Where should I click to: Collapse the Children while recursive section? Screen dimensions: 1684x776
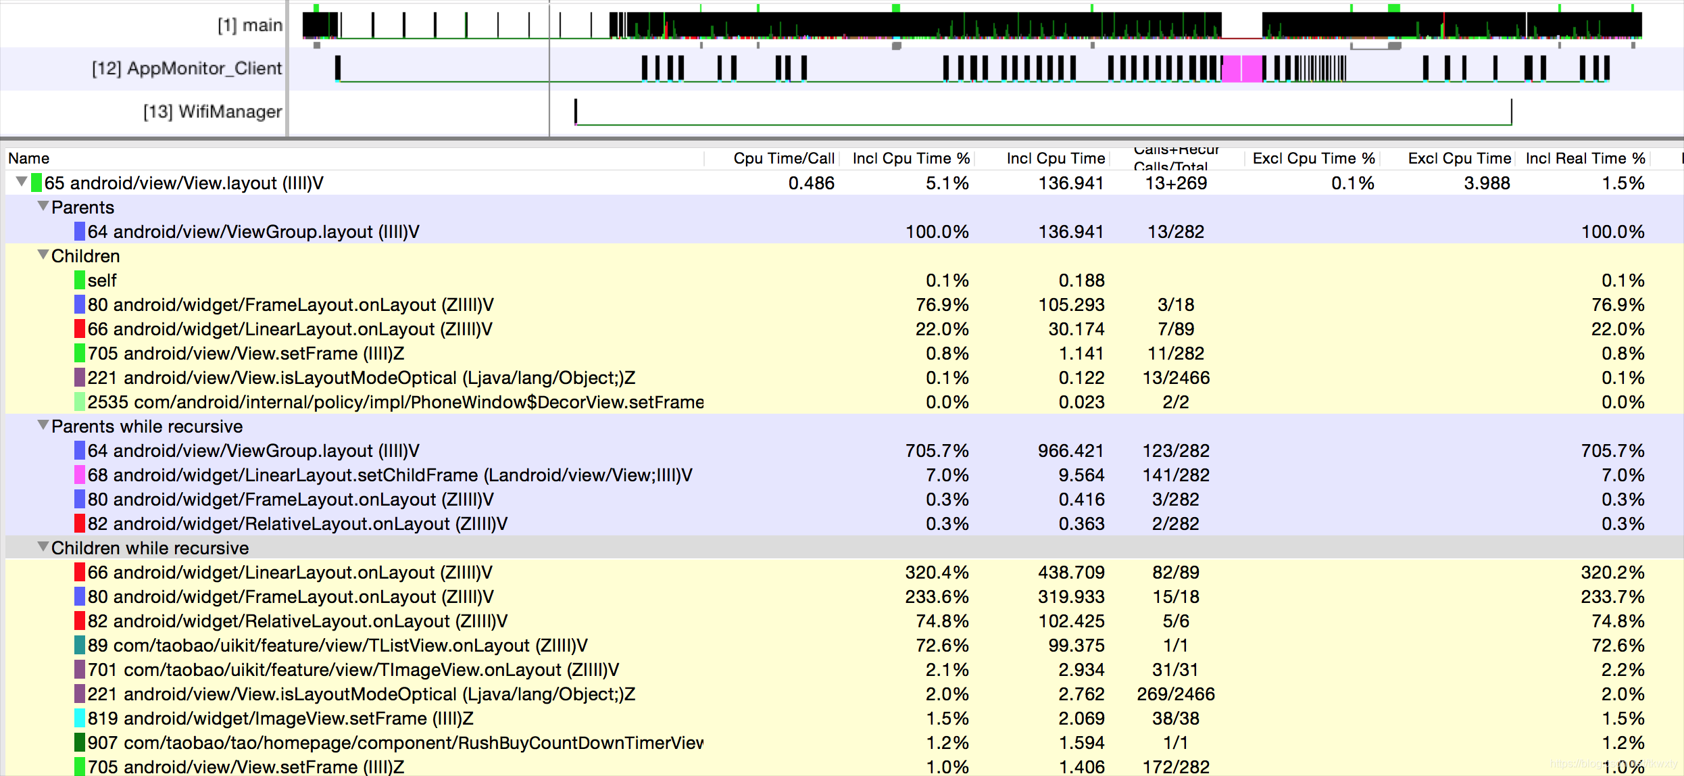pos(43,547)
